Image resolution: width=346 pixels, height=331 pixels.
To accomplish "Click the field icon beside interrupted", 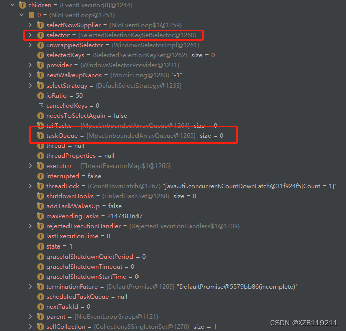I will (x=41, y=176).
